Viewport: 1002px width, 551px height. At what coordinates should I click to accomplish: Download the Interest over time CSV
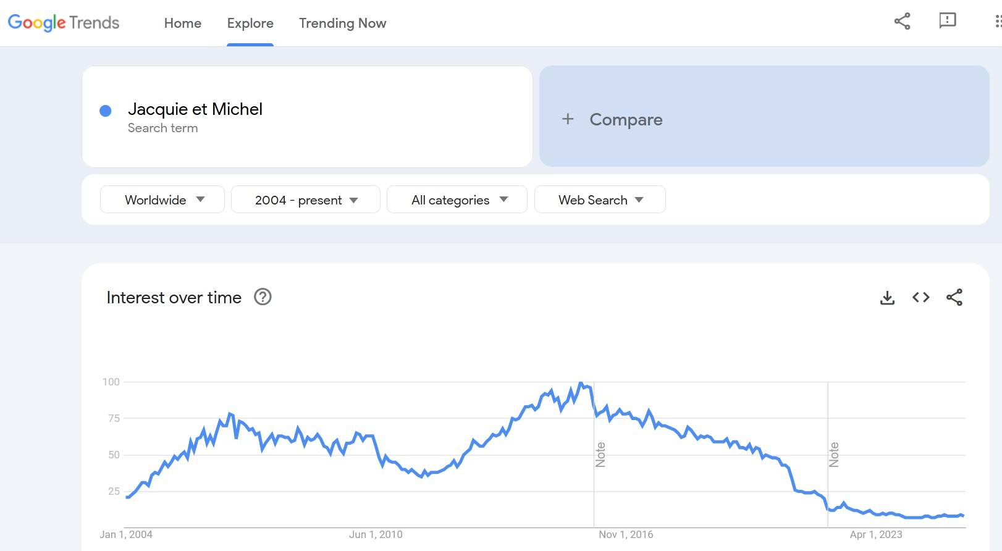coord(887,298)
